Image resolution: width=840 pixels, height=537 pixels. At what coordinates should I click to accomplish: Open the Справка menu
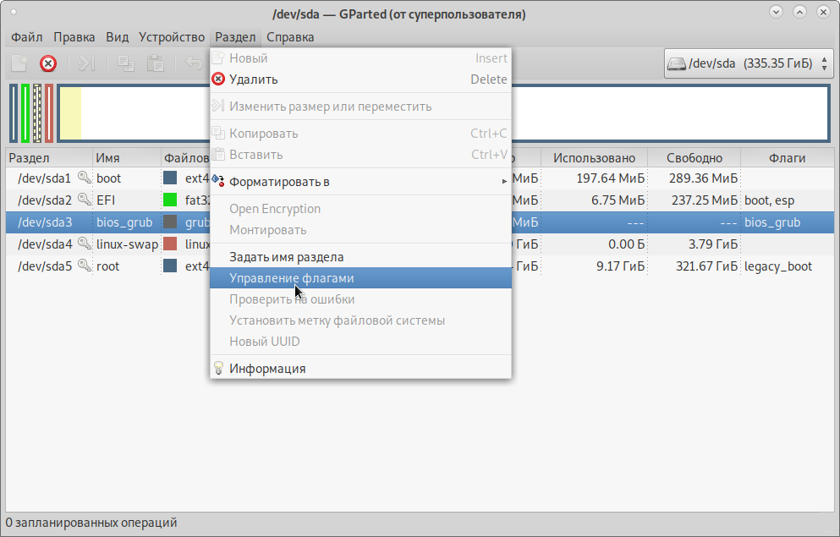pos(290,37)
